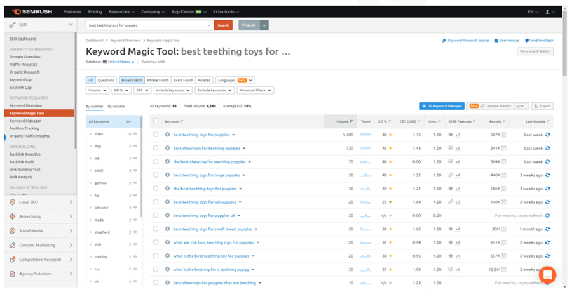Click View search history button
Screen dimensions: 572x292
coord(535,51)
